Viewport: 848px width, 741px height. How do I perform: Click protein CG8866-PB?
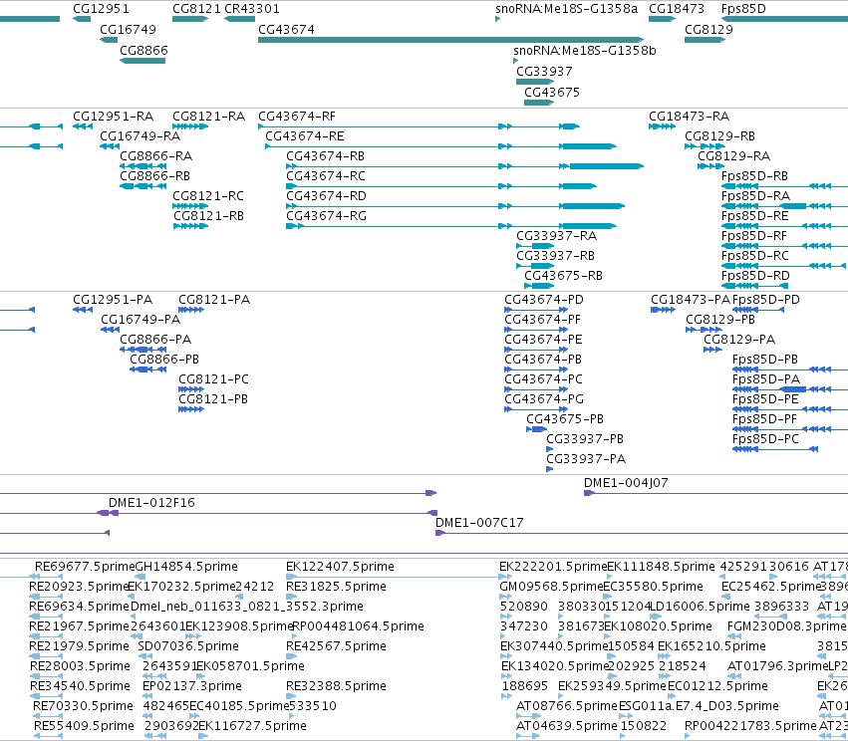[x=164, y=360]
